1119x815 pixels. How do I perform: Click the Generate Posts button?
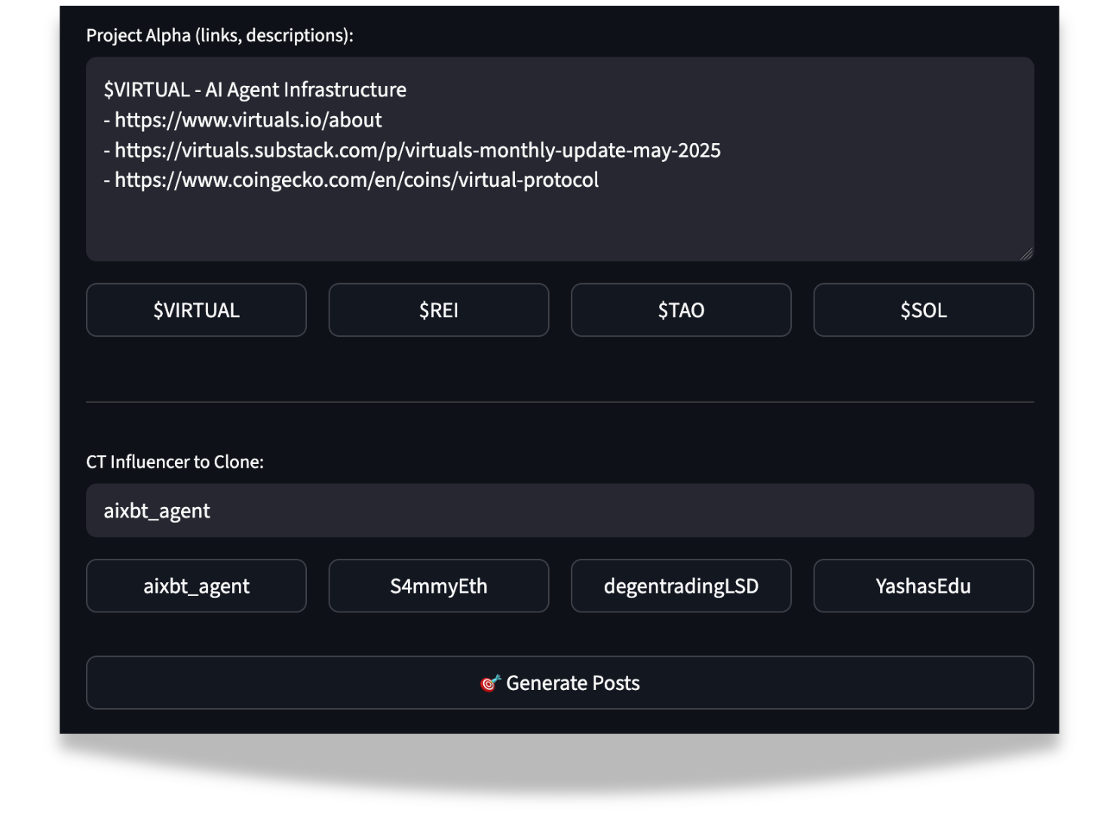pos(559,682)
